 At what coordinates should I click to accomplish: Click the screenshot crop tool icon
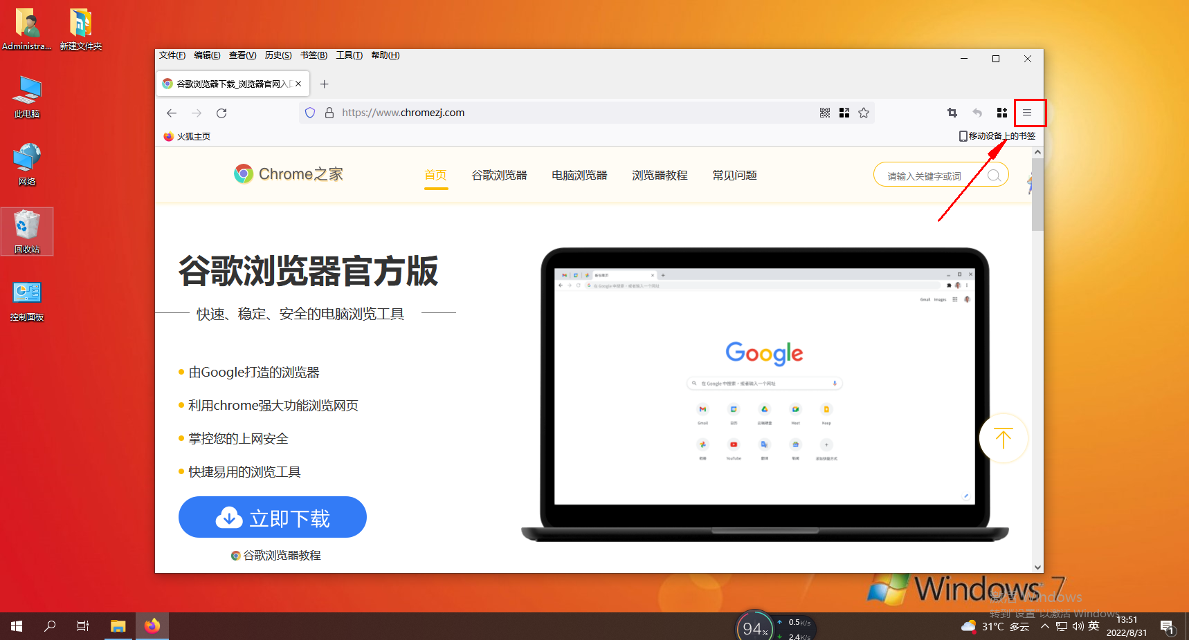[x=952, y=113]
